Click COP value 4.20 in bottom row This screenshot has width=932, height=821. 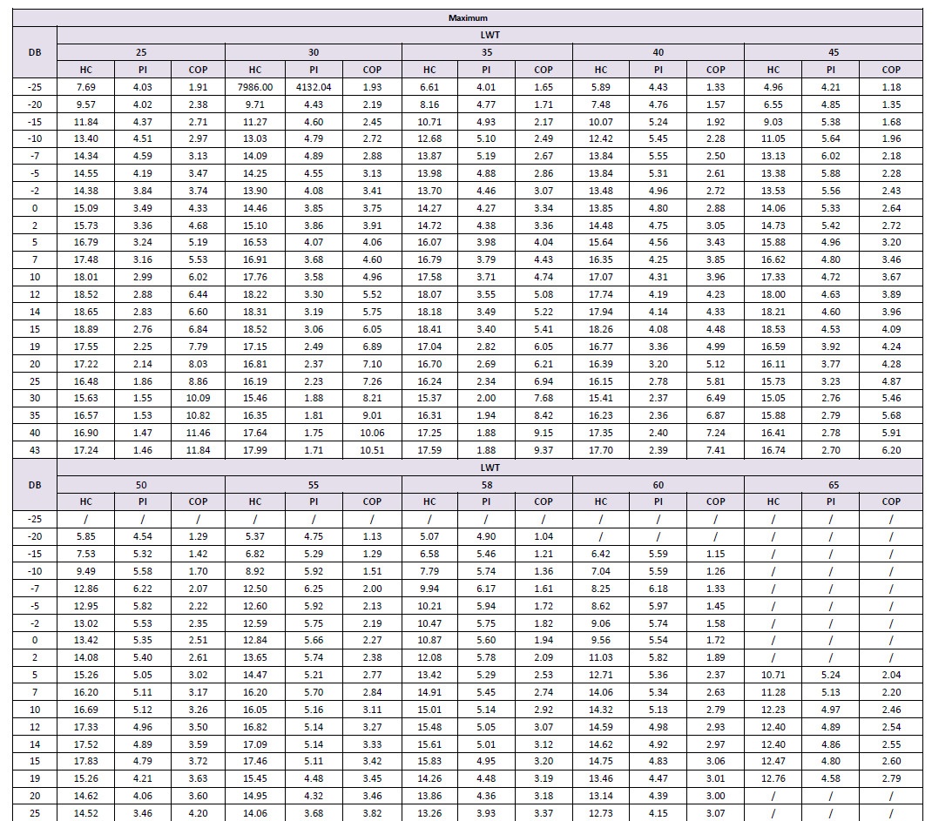pyautogui.click(x=198, y=813)
